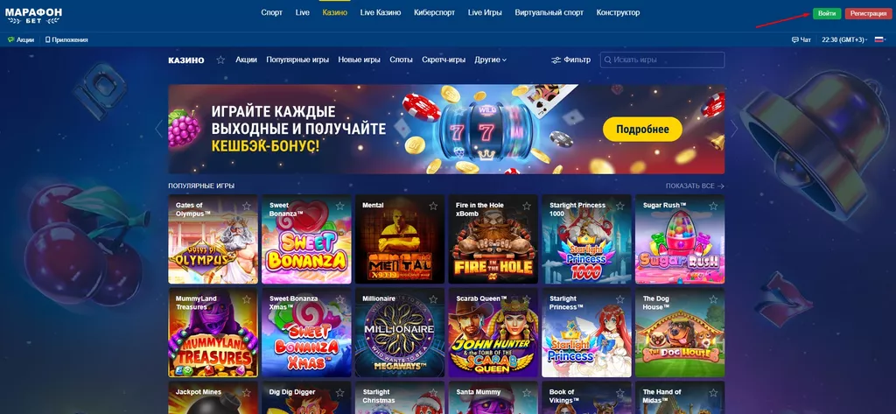Viewport: 896px width, 414px height.
Task: Toggle favorite star on Gates of Olympus
Action: pyautogui.click(x=246, y=206)
